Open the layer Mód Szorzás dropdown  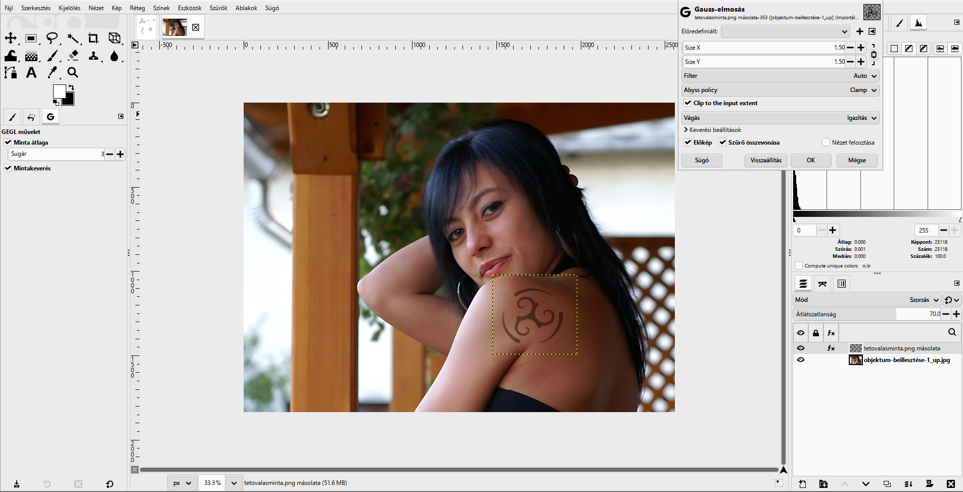tap(867, 300)
